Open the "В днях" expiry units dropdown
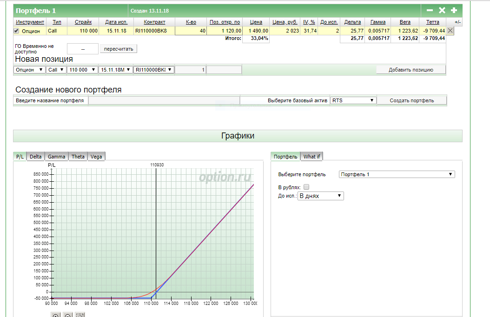This screenshot has width=490, height=317. click(320, 196)
